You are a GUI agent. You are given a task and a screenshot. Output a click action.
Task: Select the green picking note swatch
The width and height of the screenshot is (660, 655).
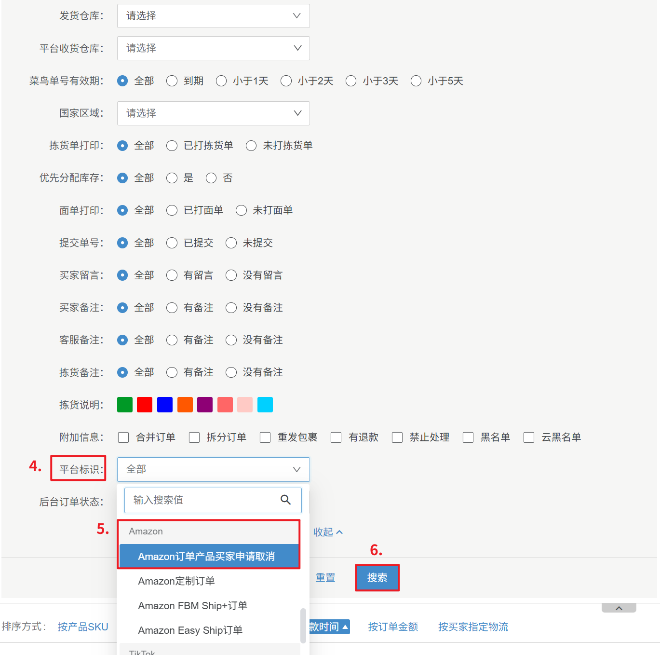click(125, 405)
